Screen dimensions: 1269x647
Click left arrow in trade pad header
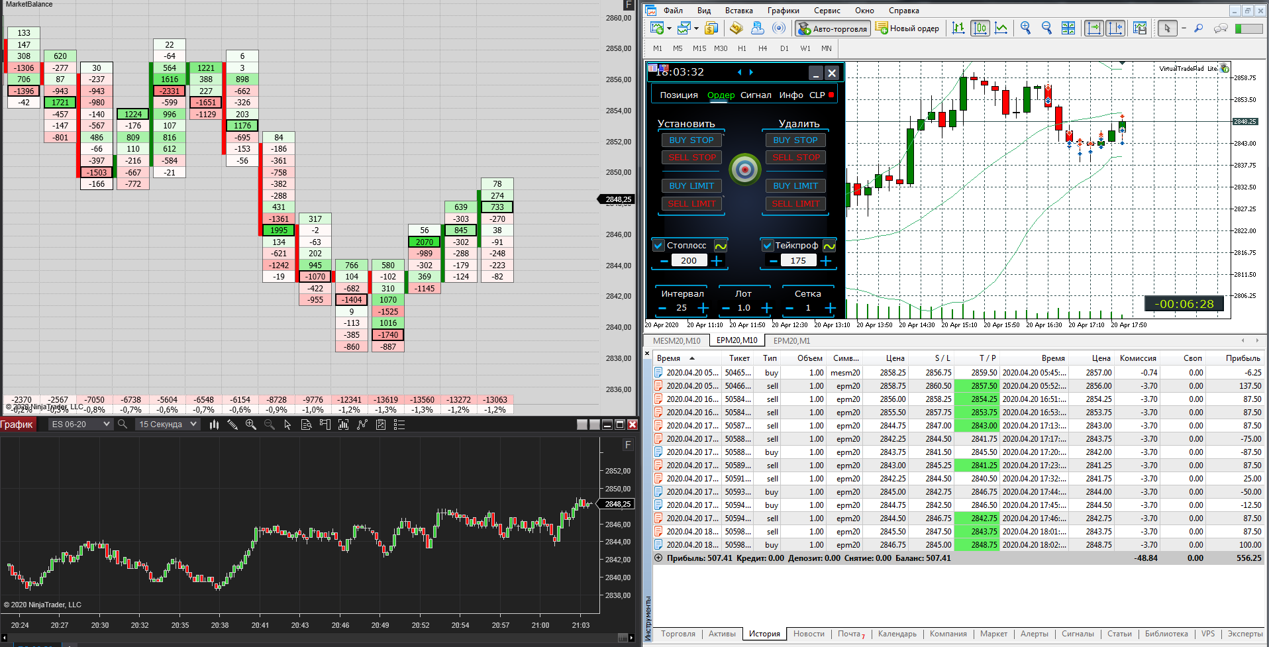[740, 72]
